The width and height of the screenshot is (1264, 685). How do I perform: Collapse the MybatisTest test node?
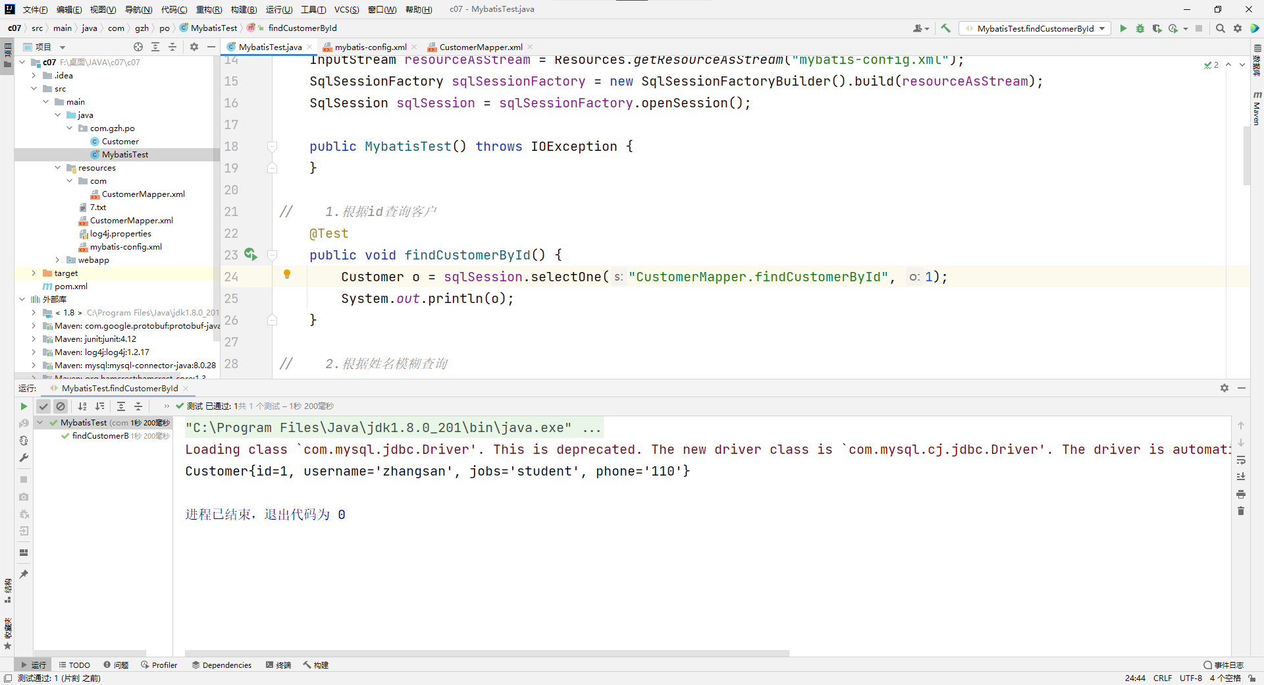(40, 422)
